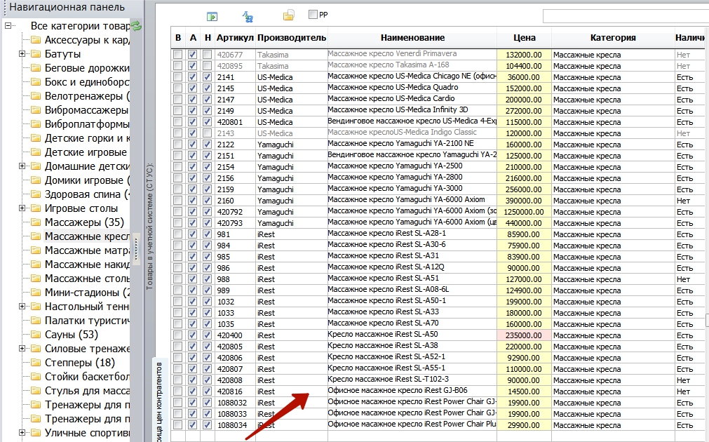Sort by the Категория column header
The image size is (709, 442).
coord(613,38)
